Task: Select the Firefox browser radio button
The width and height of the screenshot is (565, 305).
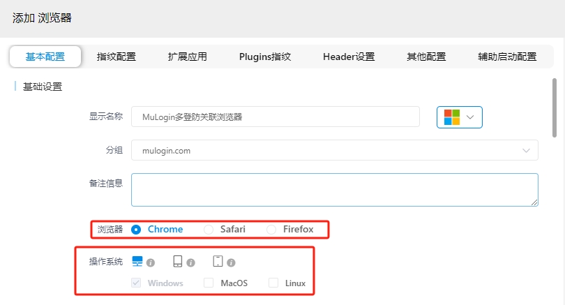Action: [x=271, y=230]
